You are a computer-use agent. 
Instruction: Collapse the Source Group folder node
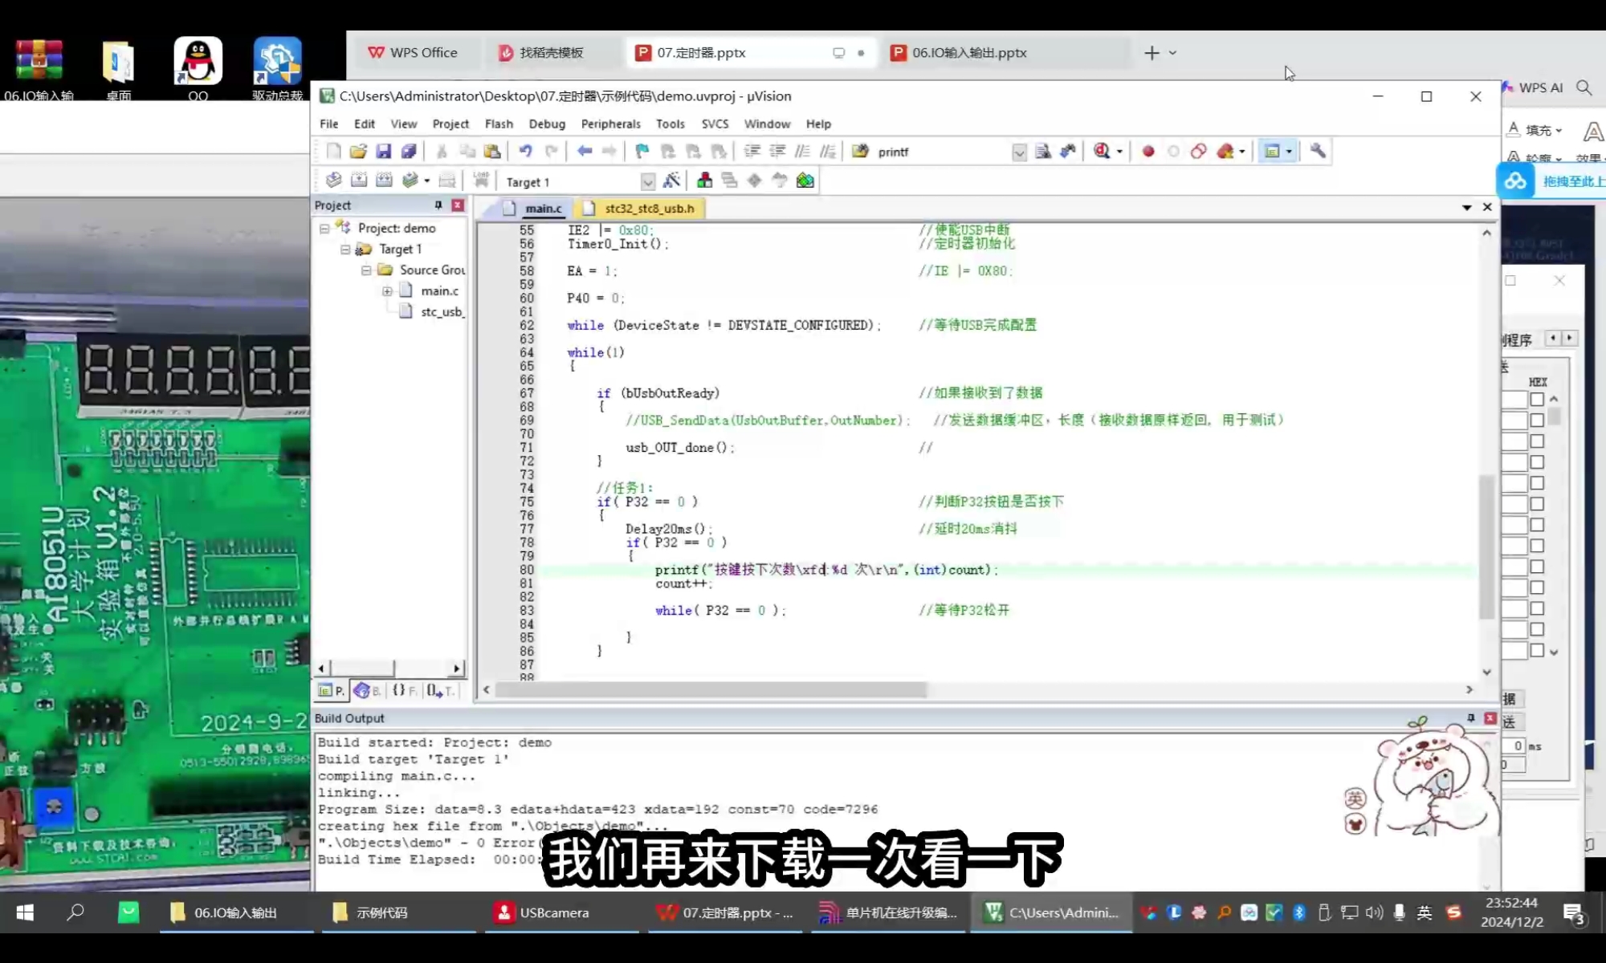[x=366, y=270]
